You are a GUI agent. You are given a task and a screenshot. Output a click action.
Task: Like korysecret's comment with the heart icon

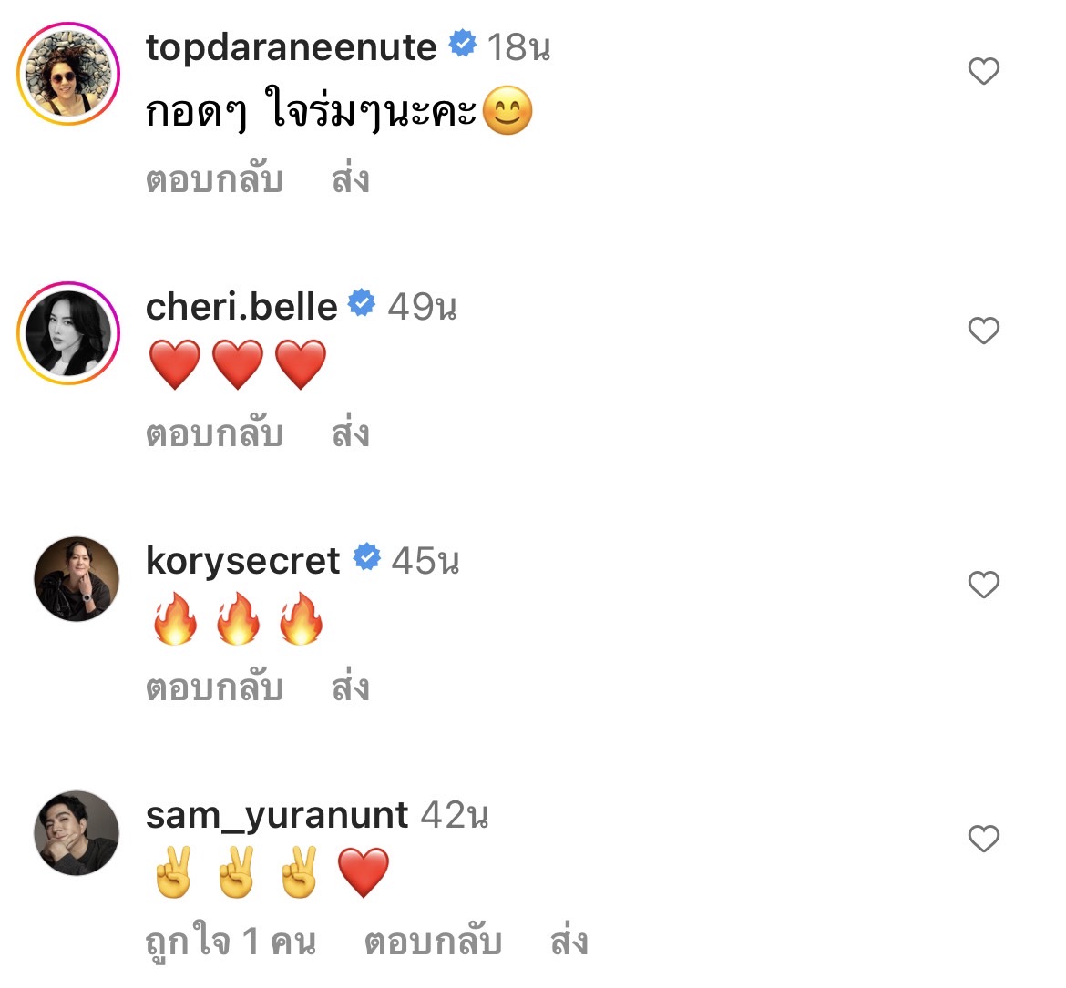(983, 586)
